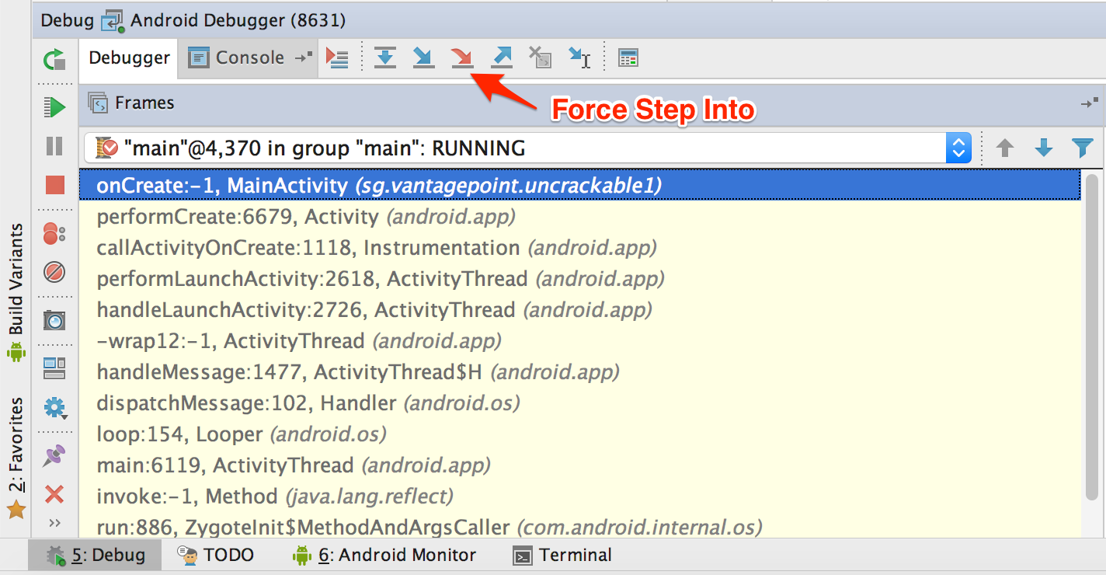This screenshot has height=575, width=1106.
Task: Toggle Mute Breakpoints icon
Action: (x=54, y=273)
